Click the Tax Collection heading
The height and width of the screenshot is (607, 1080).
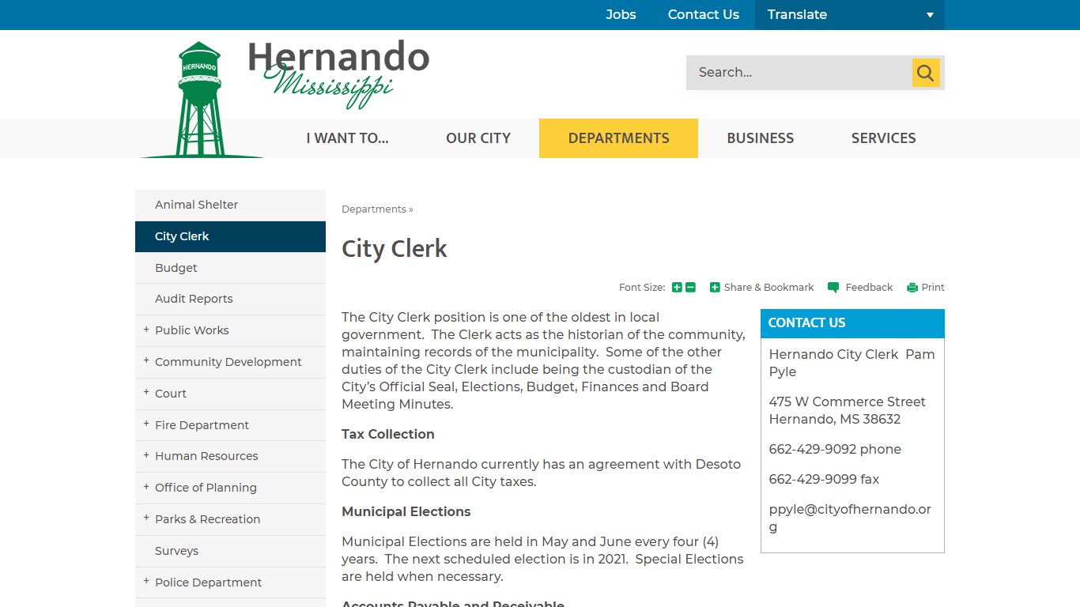[388, 434]
